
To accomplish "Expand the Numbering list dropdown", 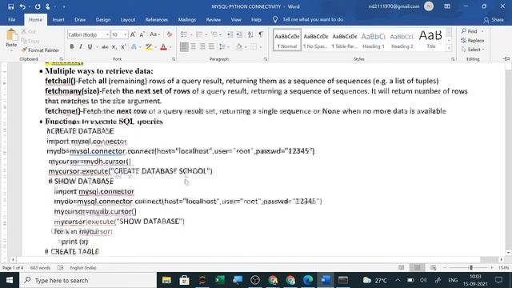I will click(206, 34).
